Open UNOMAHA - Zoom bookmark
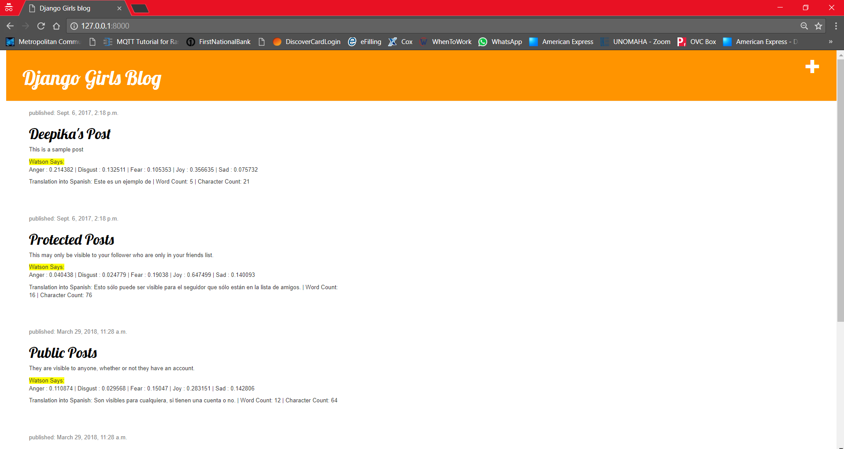The width and height of the screenshot is (844, 449). [x=635, y=42]
